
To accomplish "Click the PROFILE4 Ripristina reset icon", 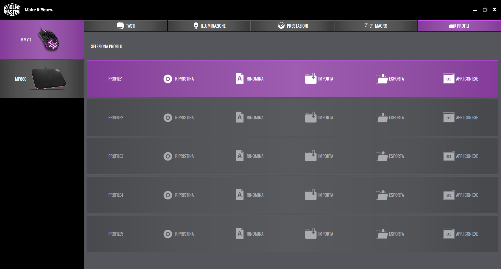I will pyautogui.click(x=168, y=195).
